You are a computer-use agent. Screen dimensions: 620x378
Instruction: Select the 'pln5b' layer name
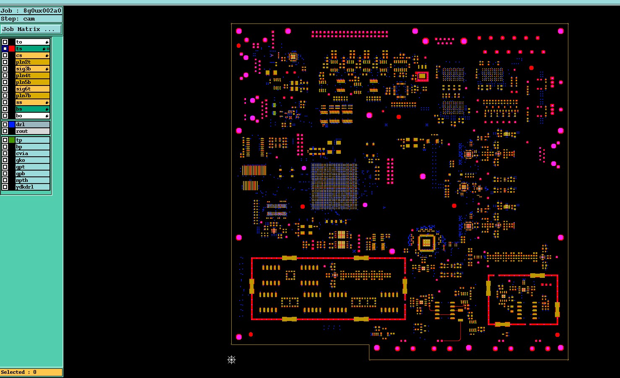click(33, 82)
